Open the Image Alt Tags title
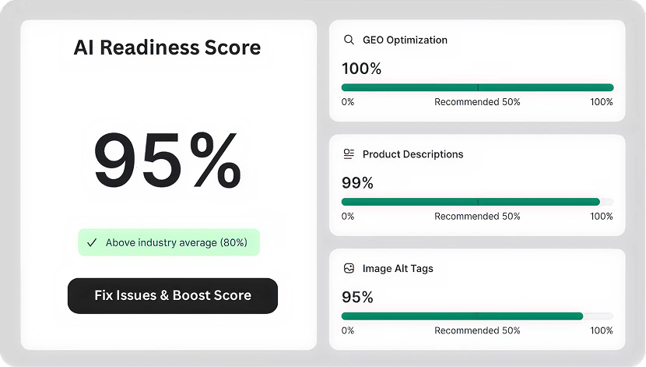646x367 pixels. coord(398,268)
